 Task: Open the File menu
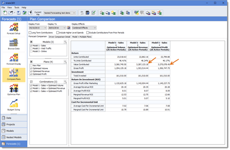[x=3, y=7]
